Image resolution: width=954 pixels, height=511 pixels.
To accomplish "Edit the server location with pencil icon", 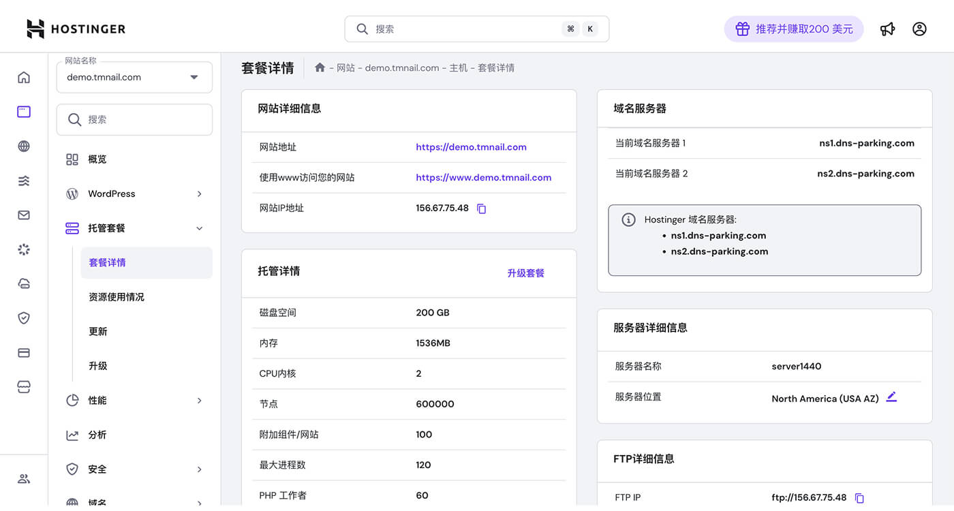I will [891, 397].
